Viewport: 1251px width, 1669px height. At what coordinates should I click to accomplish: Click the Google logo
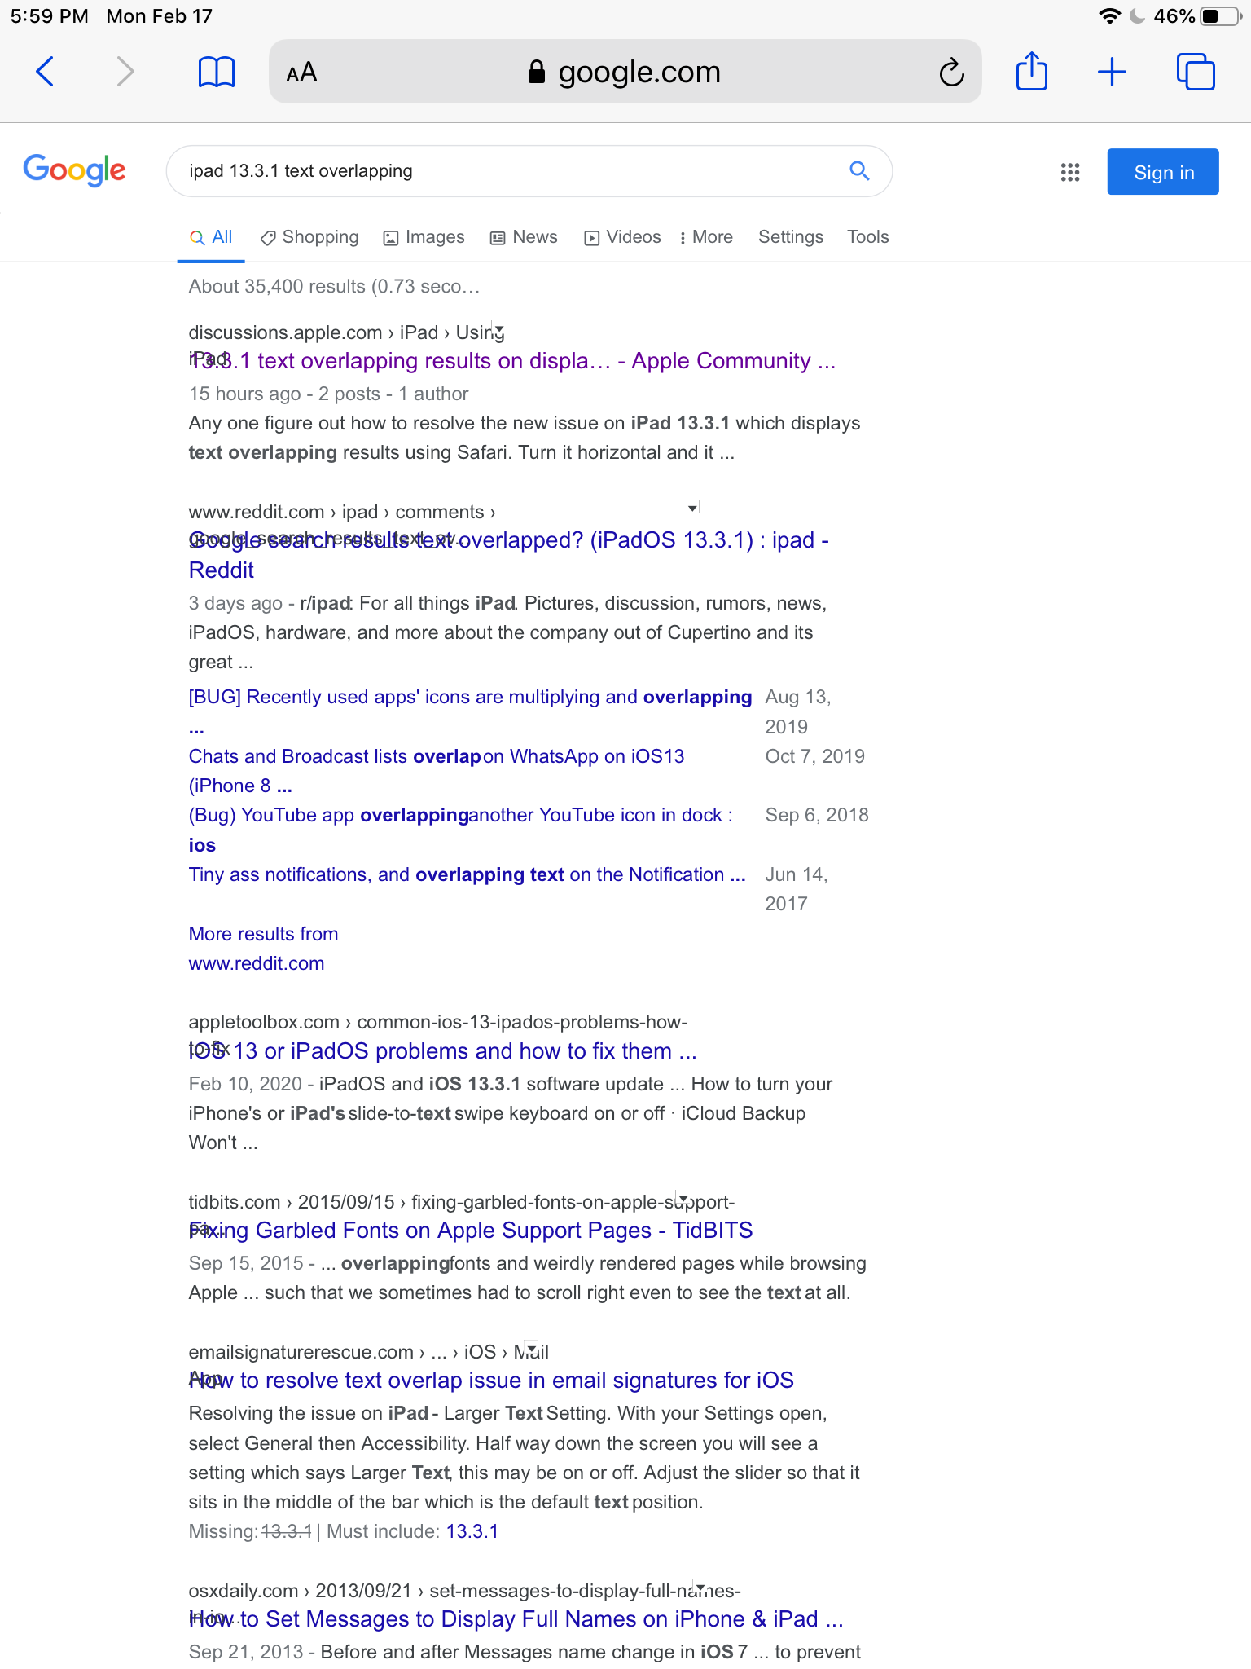click(74, 170)
